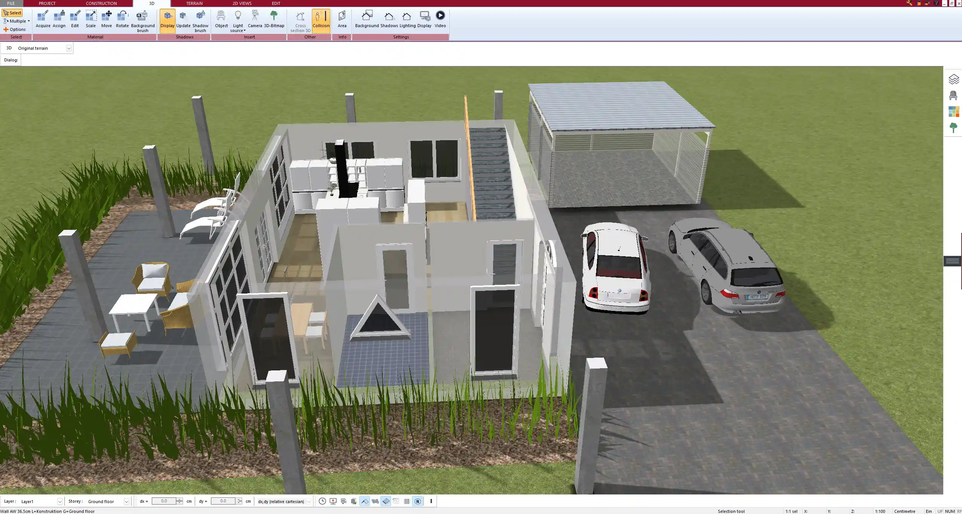The image size is (962, 514).
Task: Activate the Rotate tool
Action: (122, 19)
